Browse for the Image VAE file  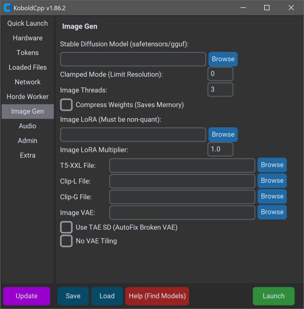pos(272,212)
